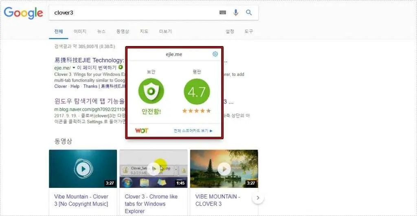The width and height of the screenshot is (417, 216).
Task: Click the five-star rating row
Action: [x=197, y=111]
